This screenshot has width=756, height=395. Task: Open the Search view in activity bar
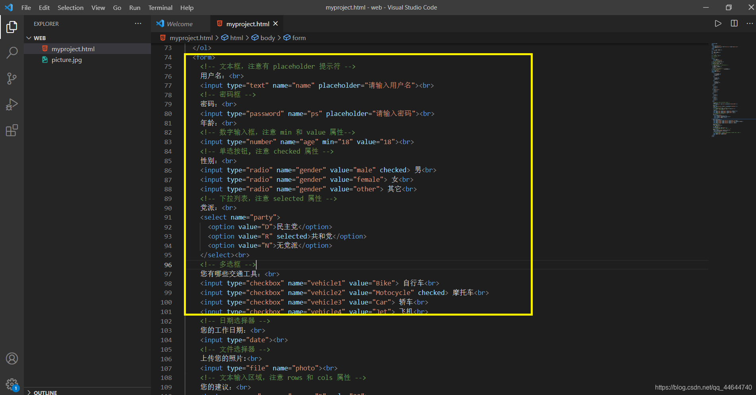pyautogui.click(x=12, y=52)
